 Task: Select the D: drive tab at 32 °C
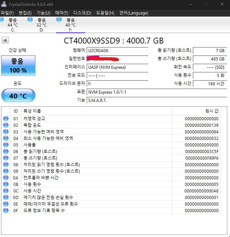click(x=41, y=25)
